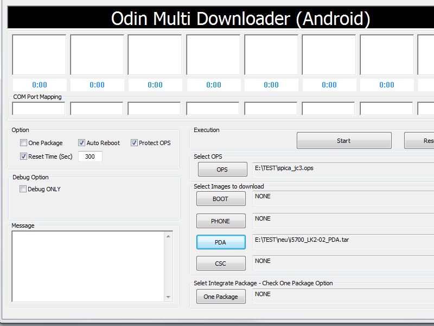Click the scroll down arrow in Message box

pos(168,297)
